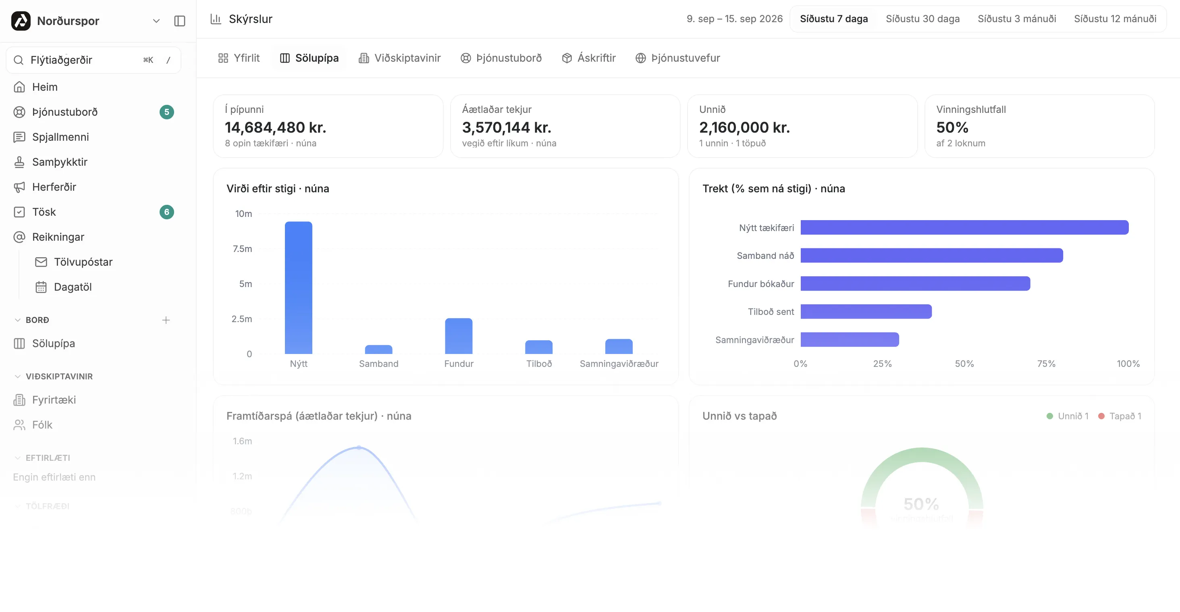
Task: Switch to the Viðskiptavinir tab
Action: coord(399,58)
